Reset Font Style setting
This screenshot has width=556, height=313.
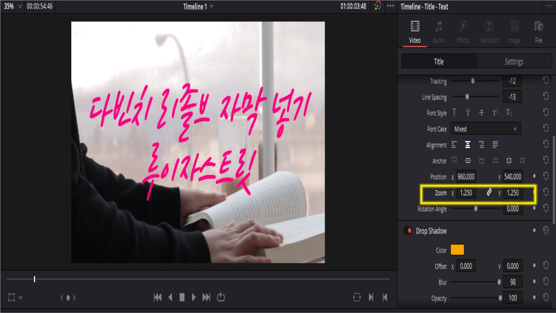(x=546, y=113)
